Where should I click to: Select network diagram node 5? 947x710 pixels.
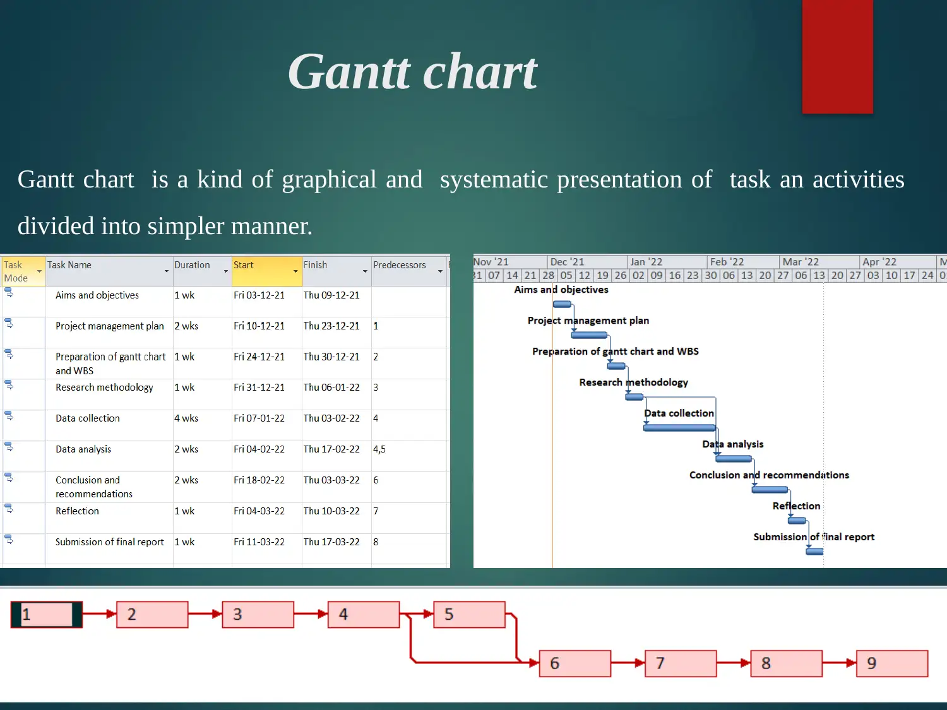coord(470,615)
